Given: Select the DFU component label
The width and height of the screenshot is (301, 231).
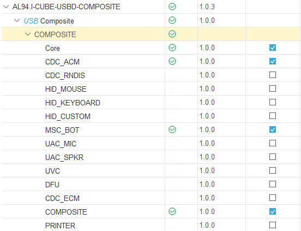Looking at the screenshot, I should pyautogui.click(x=52, y=185).
